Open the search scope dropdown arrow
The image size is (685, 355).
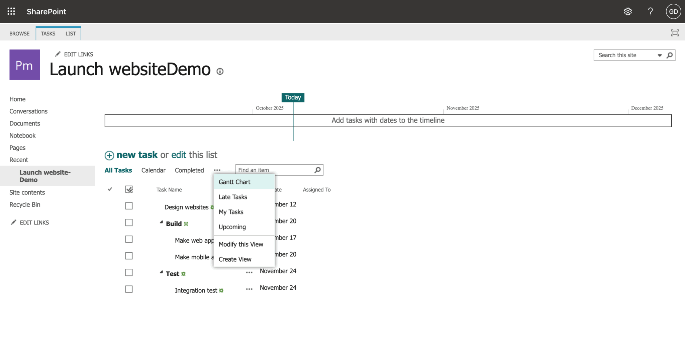[660, 55]
